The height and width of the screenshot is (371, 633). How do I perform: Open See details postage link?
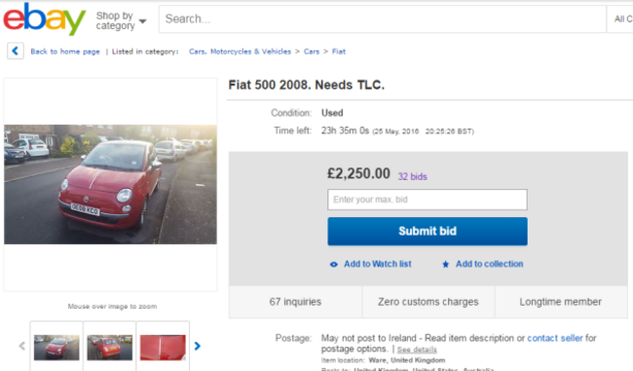coord(417,350)
